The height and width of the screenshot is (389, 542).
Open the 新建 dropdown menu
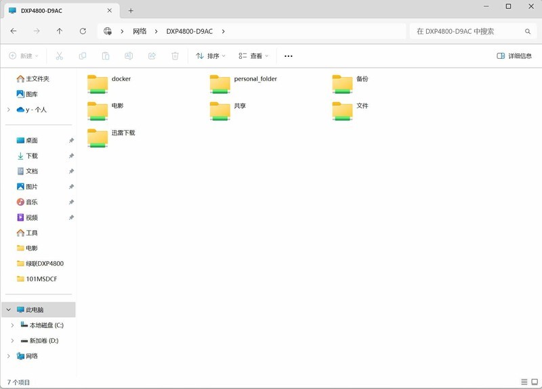[x=24, y=56]
